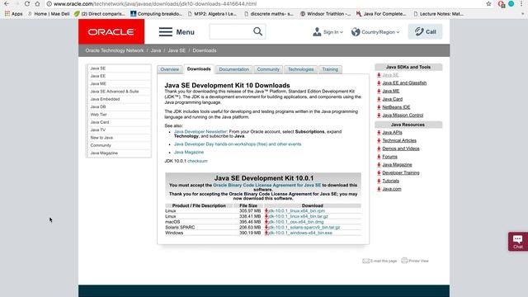The height and width of the screenshot is (297, 528).
Task: Expand the Sign In dropdown
Action: (x=328, y=32)
